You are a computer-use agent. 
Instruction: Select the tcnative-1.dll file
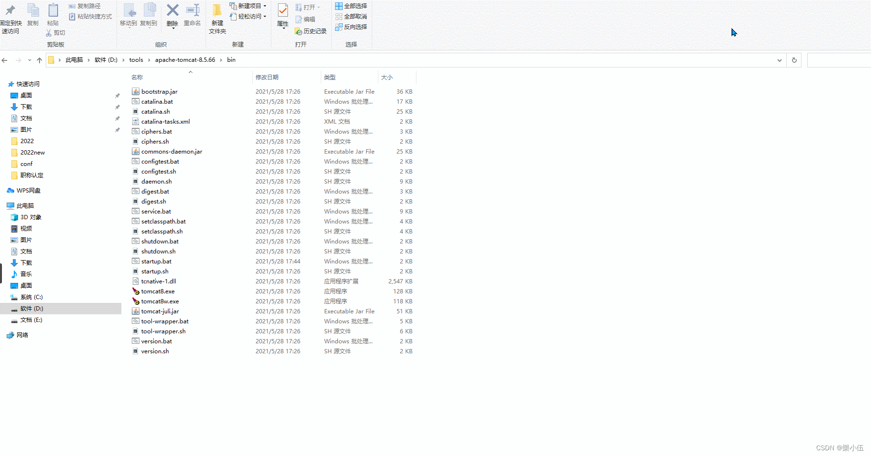(x=158, y=281)
